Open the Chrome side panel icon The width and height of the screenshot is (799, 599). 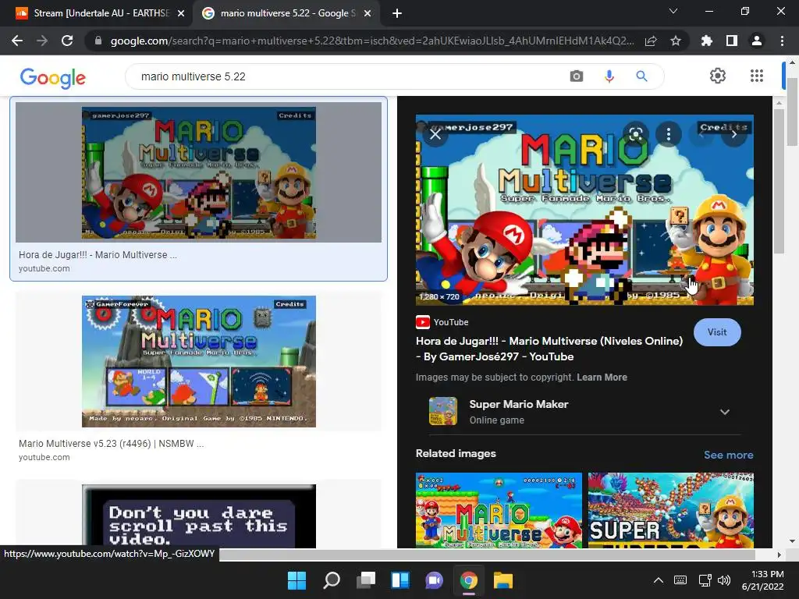(x=732, y=41)
